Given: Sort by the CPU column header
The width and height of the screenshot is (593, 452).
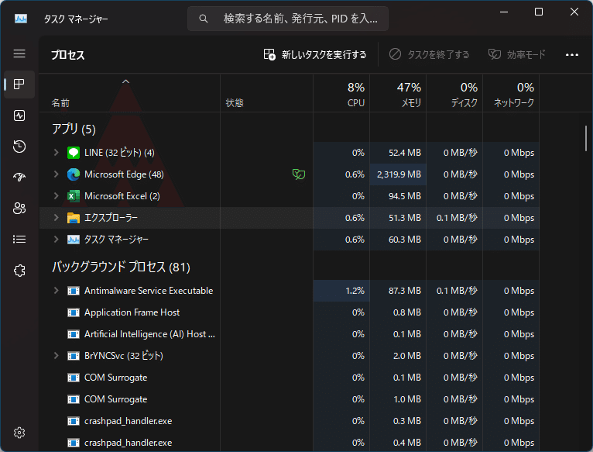Looking at the screenshot, I should (341, 93).
